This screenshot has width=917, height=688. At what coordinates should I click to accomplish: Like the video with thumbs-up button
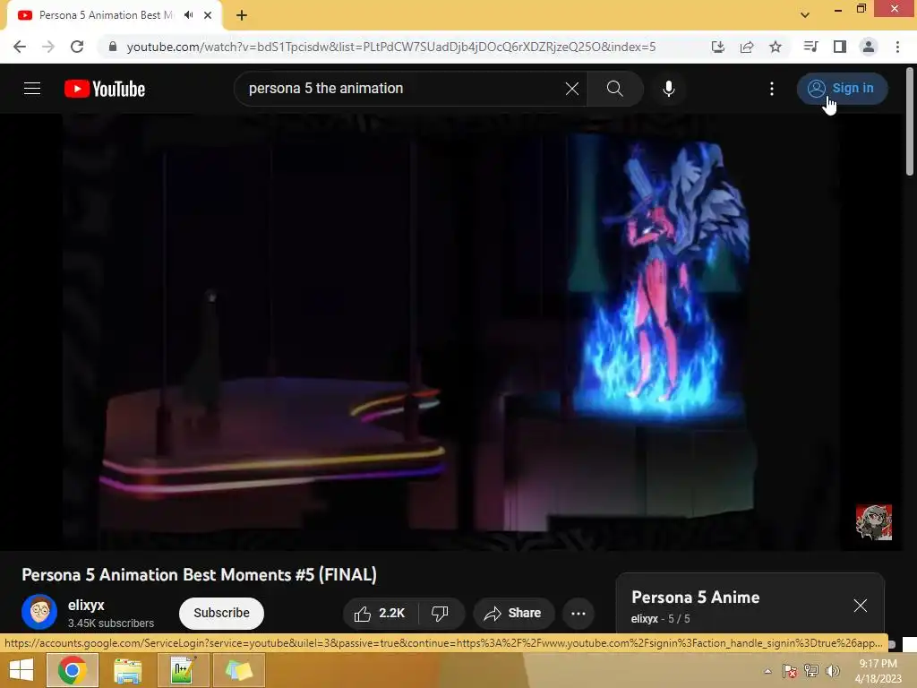pyautogui.click(x=379, y=613)
